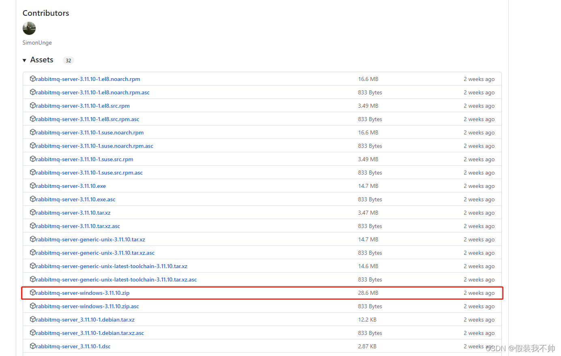561x356 pixels.
Task: Download rabbitmq-server-3.11.10-1.suse.src.rpm
Action: tap(85, 159)
